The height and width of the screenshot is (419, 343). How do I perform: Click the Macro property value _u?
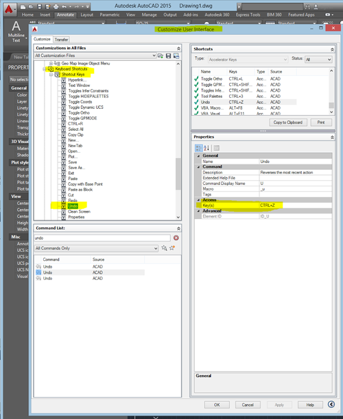click(296, 189)
